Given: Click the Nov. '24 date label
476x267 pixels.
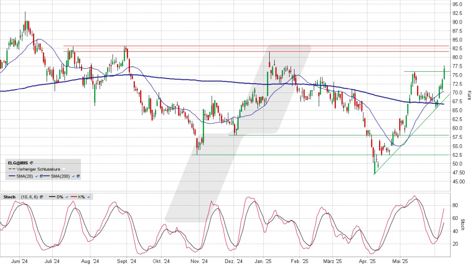Looking at the screenshot, I should pyautogui.click(x=199, y=261).
